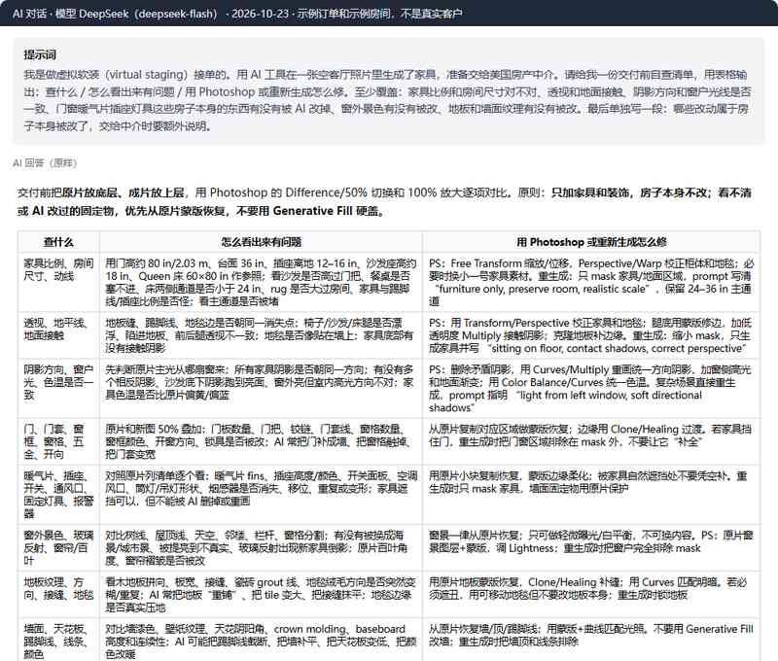Click '(virtual staging)' in the prompt paragraph
This screenshot has height=661, width=778.
tap(147, 75)
